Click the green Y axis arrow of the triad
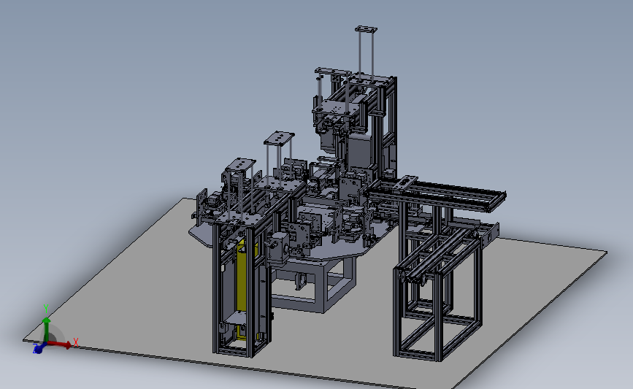633x389 pixels. click(x=47, y=329)
